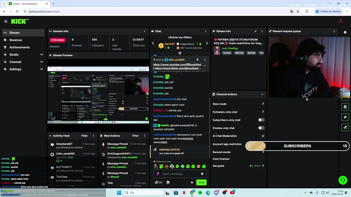Click the Kick logo

click(x=20, y=21)
